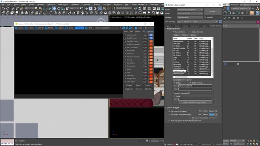Toggle the Percent Snap icon
This screenshot has height=146, width=260.
point(104,8)
